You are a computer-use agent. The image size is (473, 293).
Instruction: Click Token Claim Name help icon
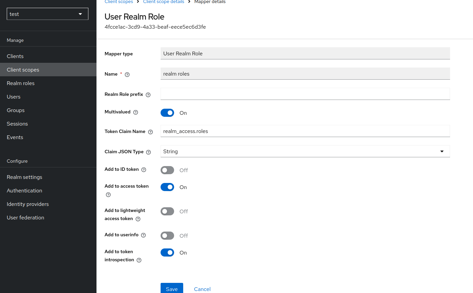coord(150,132)
